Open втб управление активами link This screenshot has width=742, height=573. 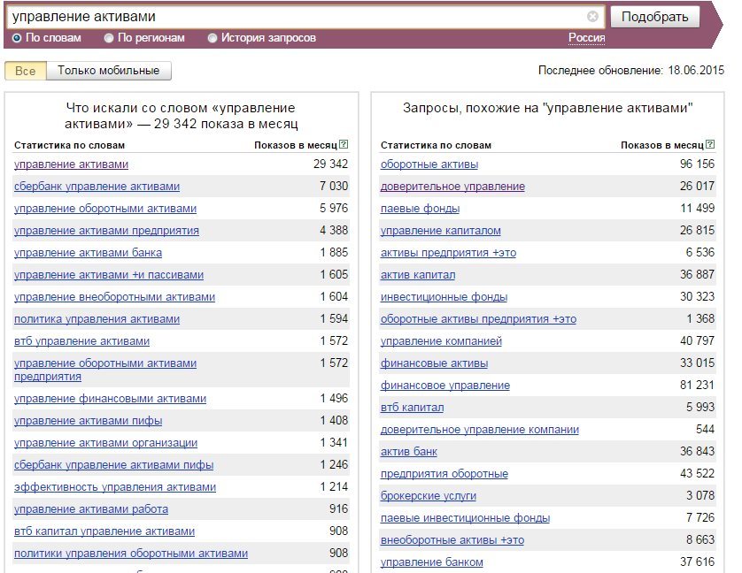click(x=81, y=341)
